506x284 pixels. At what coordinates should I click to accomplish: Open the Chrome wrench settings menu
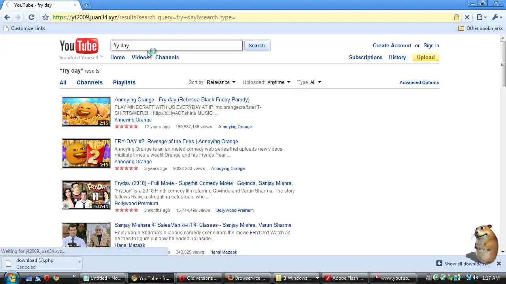pos(497,17)
